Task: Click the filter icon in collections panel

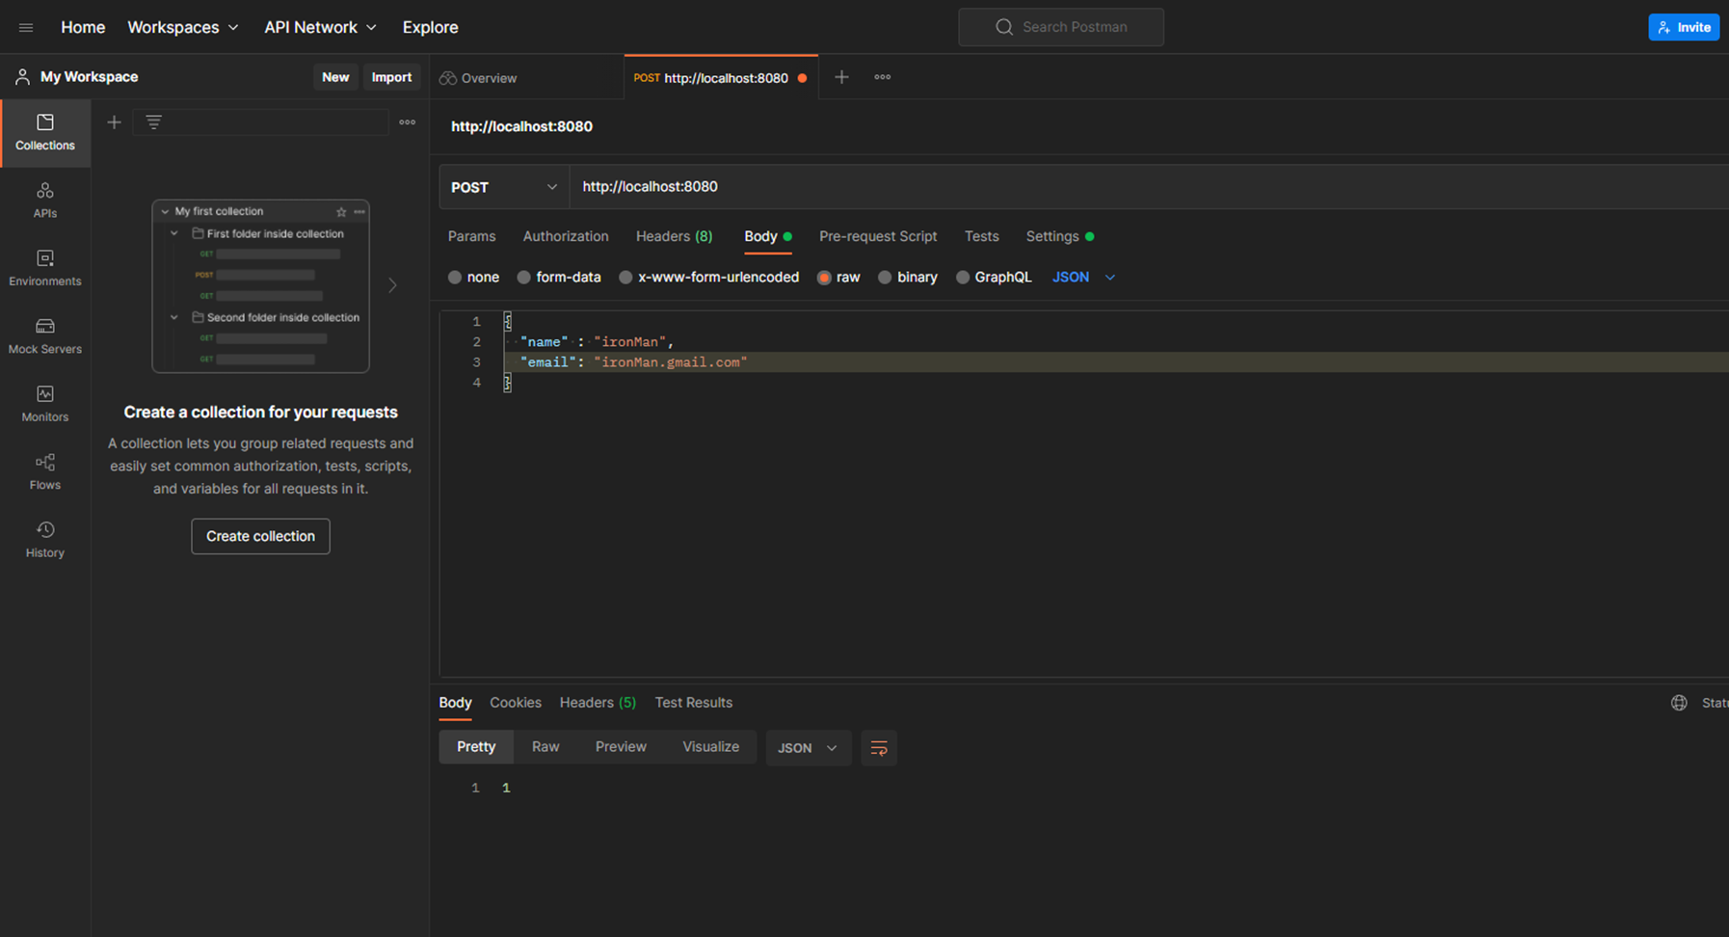Action: (x=153, y=121)
